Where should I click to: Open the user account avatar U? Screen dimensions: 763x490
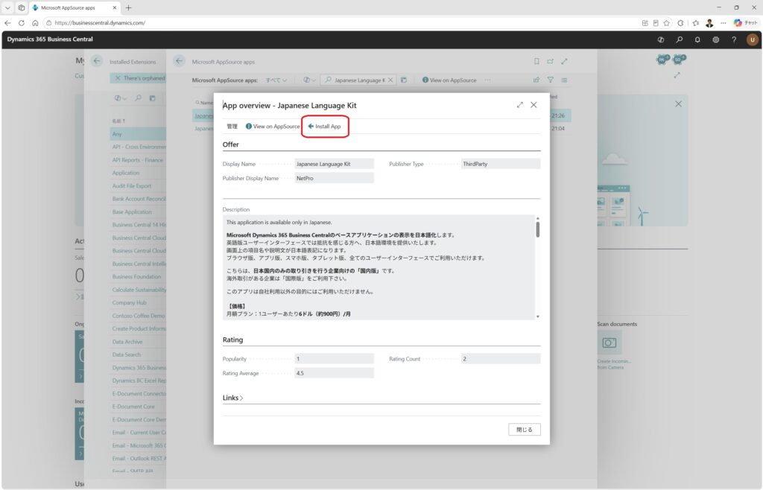[x=753, y=40]
